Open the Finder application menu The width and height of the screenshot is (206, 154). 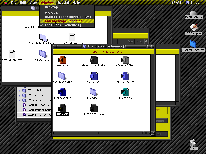click(193, 2)
